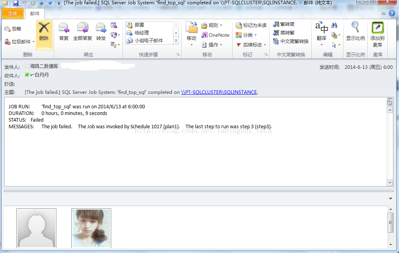Screen dimensions: 399x253
Task: Click 全部答复 reply all button
Action: tap(83, 32)
